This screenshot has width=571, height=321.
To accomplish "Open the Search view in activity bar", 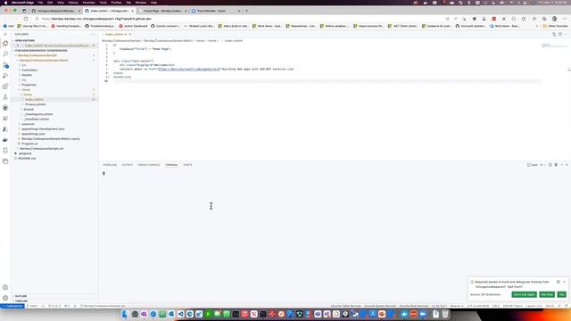I will (x=5, y=54).
